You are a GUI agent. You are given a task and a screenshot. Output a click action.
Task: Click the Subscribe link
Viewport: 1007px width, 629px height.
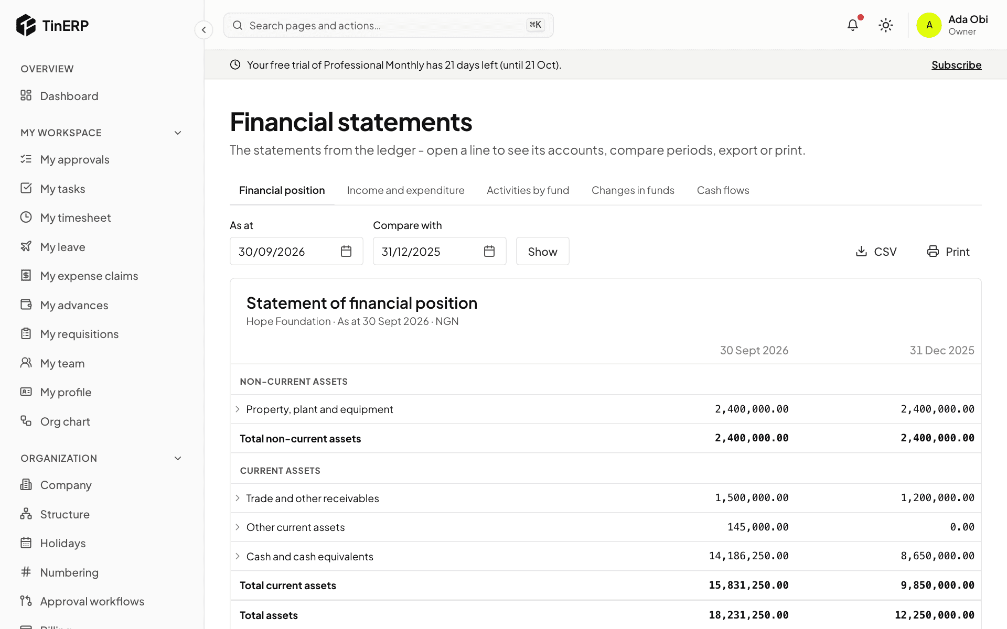tap(956, 65)
